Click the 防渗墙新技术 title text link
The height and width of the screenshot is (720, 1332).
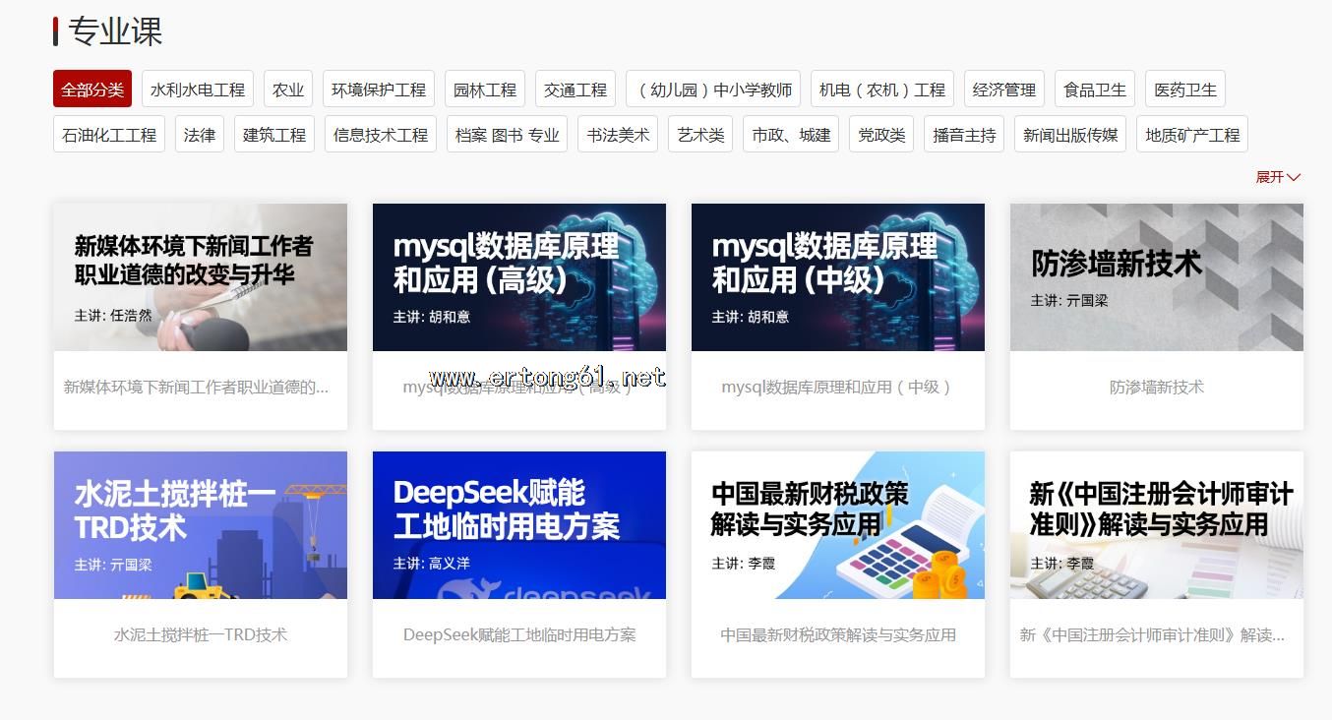point(1157,388)
